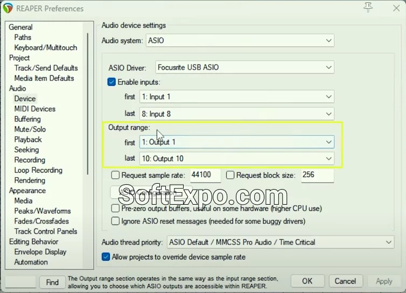Open the Audio system dropdown
This screenshot has width=406, height=293.
coord(240,40)
